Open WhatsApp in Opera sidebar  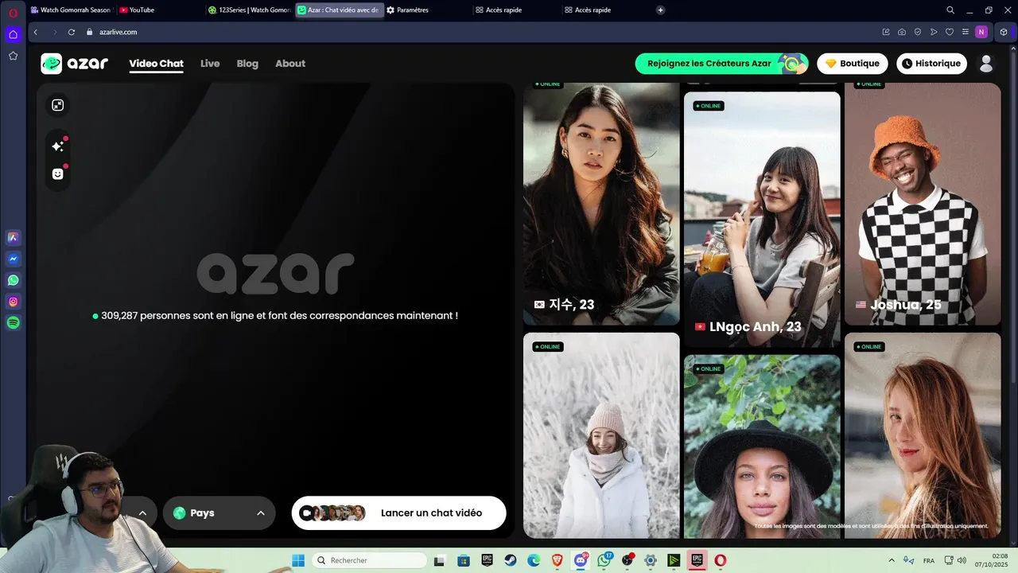pos(13,280)
